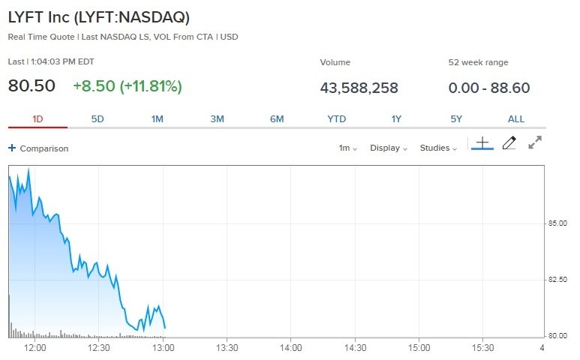This screenshot has height=360, width=580.
Task: Select the crosshair tool icon
Action: (482, 142)
